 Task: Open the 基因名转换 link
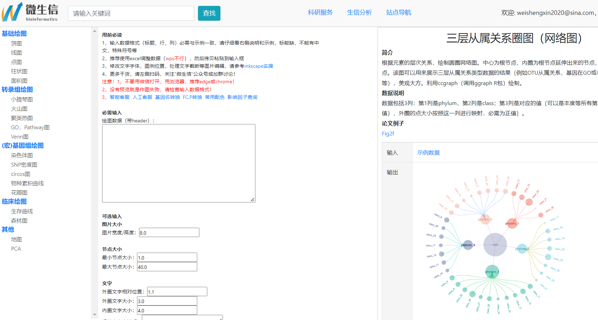click(167, 97)
